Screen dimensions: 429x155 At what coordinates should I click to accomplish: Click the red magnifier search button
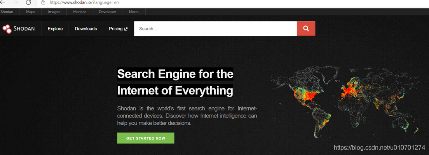(x=306, y=29)
